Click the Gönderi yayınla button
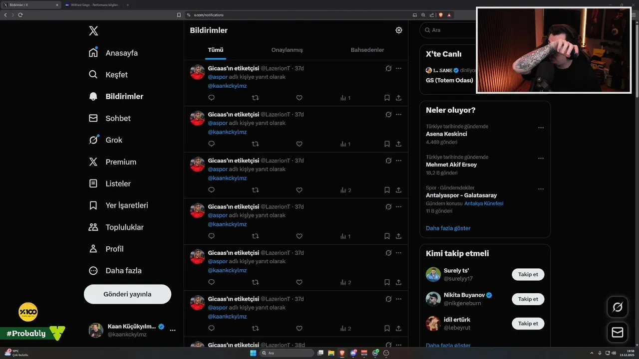 [x=127, y=294]
